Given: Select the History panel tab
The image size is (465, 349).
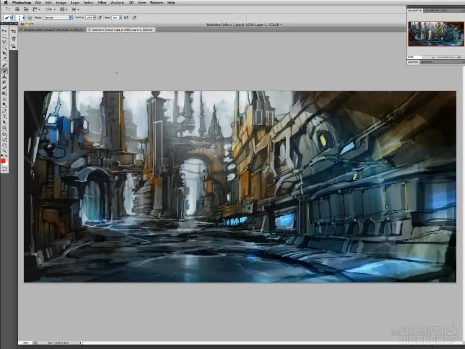Looking at the screenshot, I should (413, 62).
